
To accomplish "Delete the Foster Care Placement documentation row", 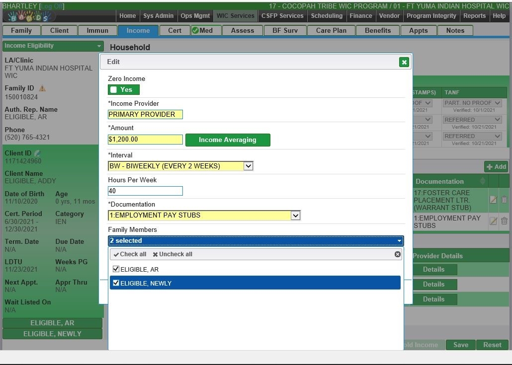I will [504, 200].
